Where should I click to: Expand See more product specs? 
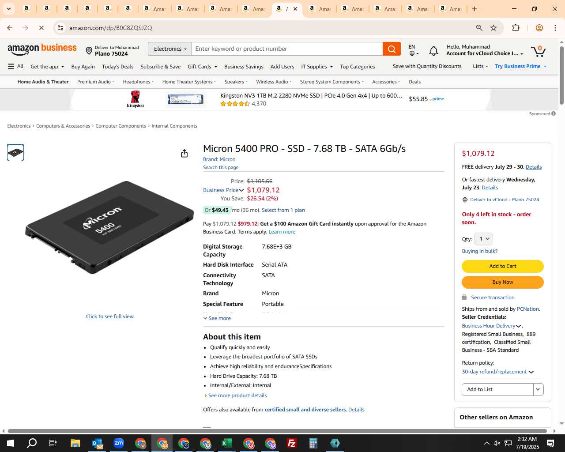[x=217, y=318]
